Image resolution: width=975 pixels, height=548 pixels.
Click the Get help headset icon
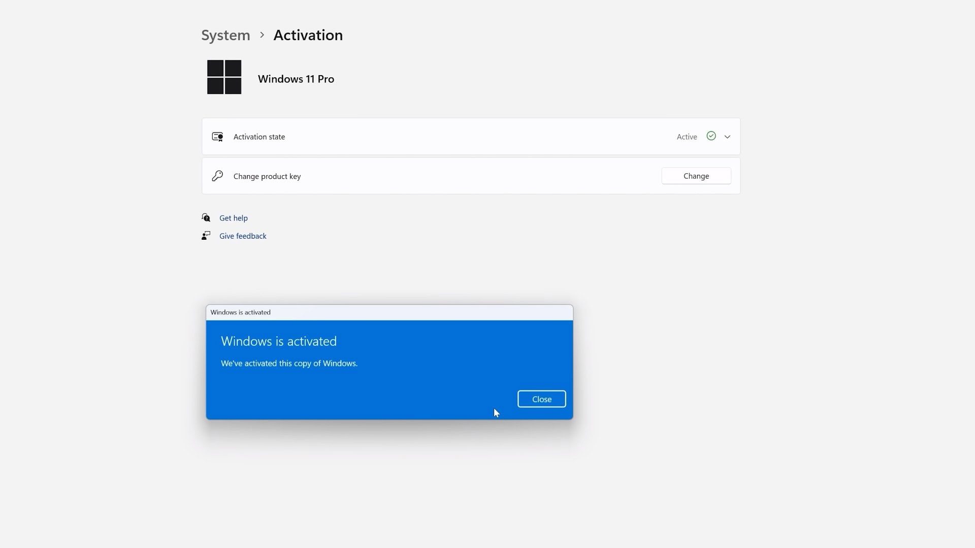(x=206, y=218)
